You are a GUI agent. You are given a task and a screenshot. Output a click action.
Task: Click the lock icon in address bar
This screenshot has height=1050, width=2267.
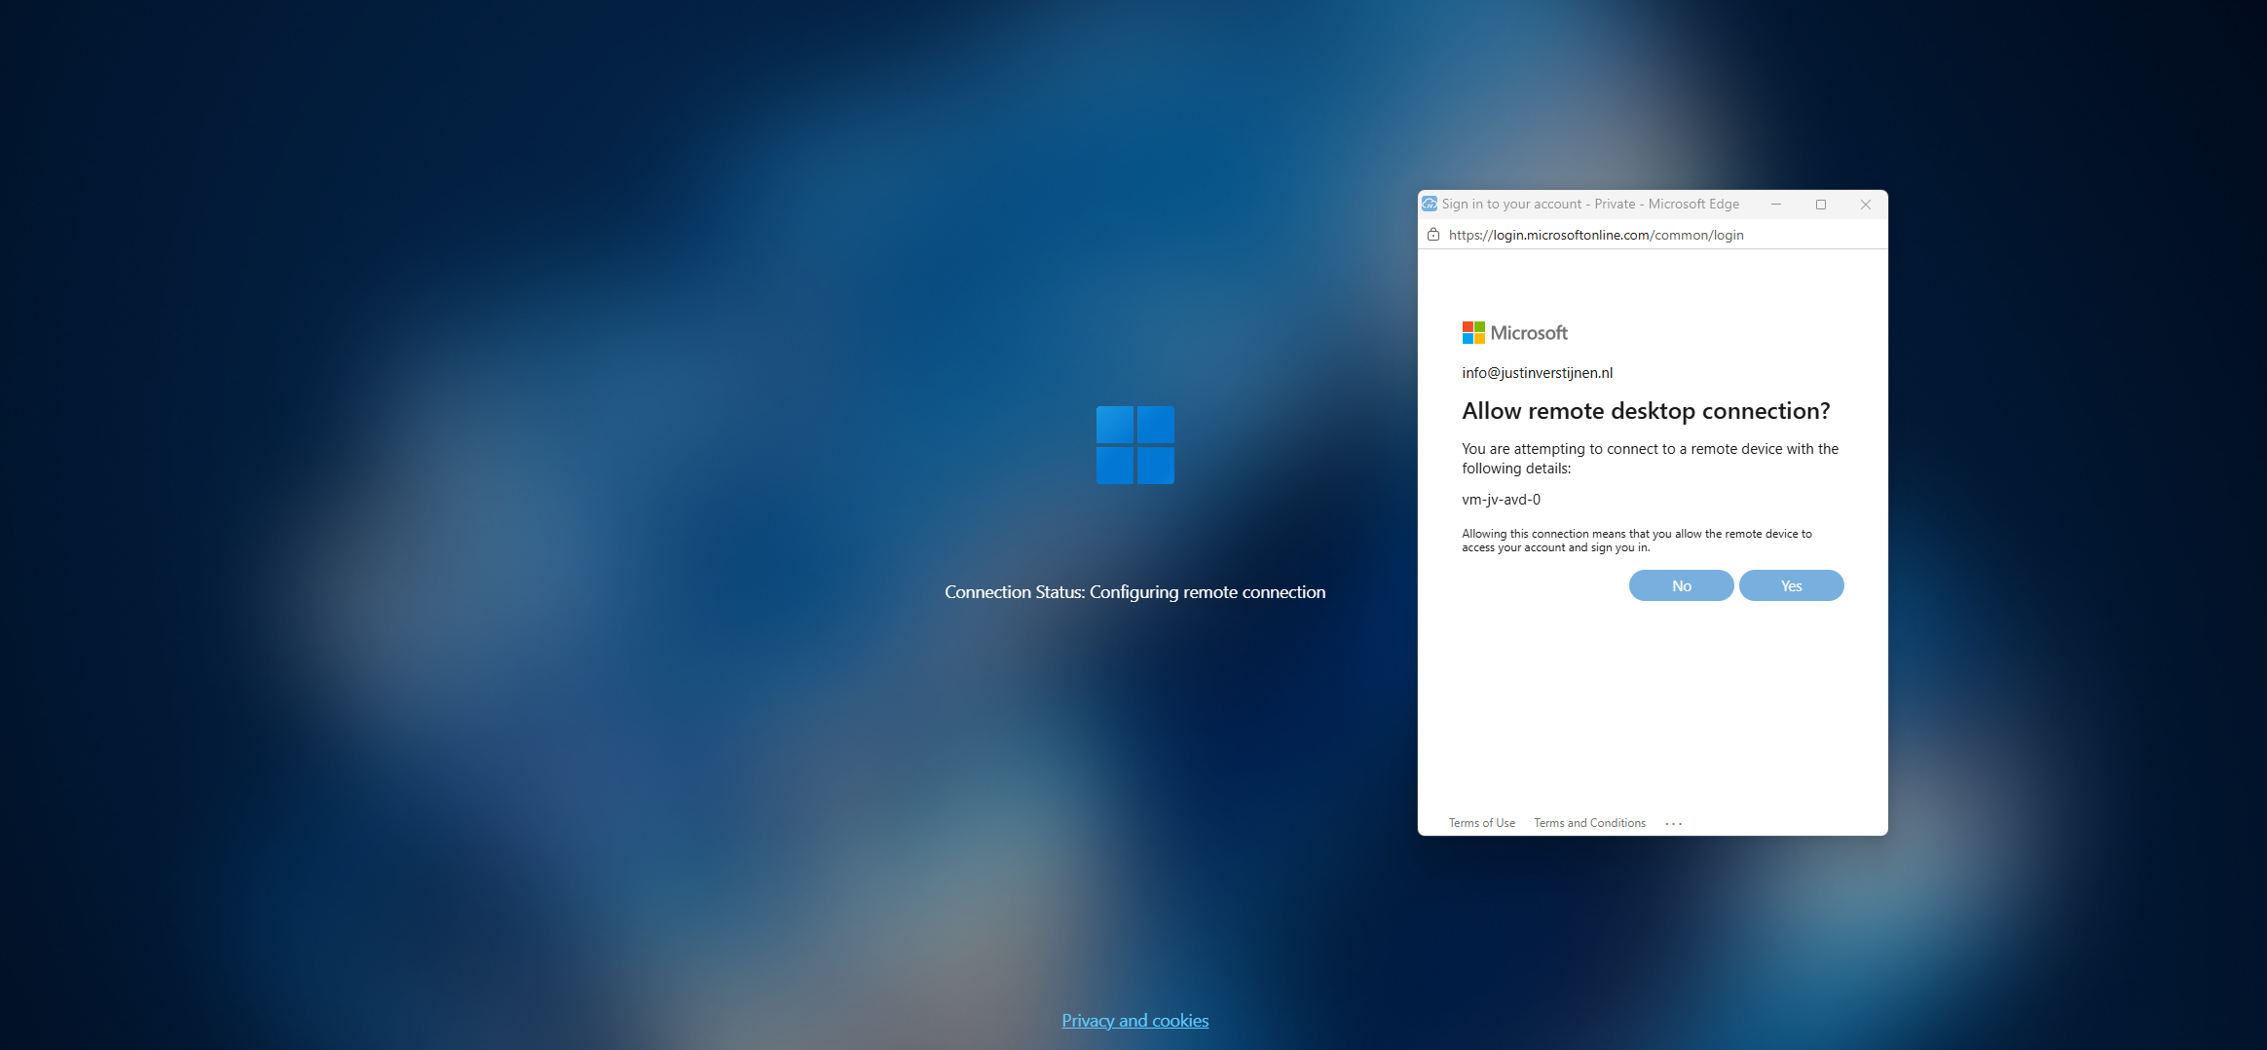click(1432, 235)
